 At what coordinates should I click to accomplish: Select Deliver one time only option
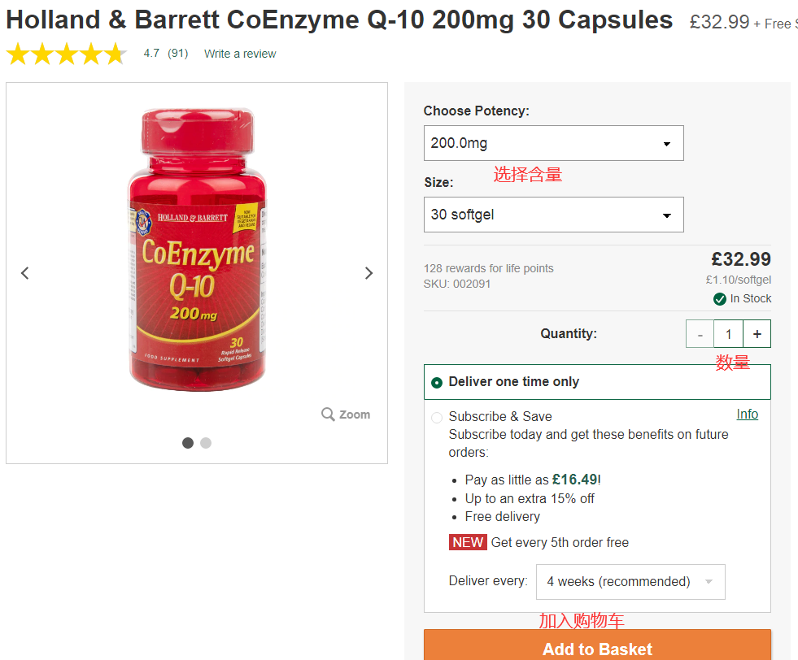(437, 382)
